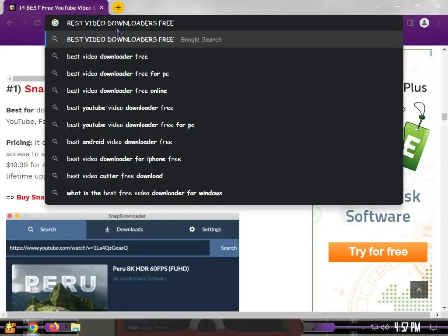Click the scroll-to-top arrow button
Screen dimensions: 448x336
coord(419,290)
